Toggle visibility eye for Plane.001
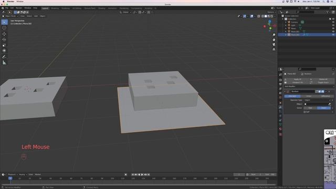Screen dimensions: 336x189 tap(333, 31)
